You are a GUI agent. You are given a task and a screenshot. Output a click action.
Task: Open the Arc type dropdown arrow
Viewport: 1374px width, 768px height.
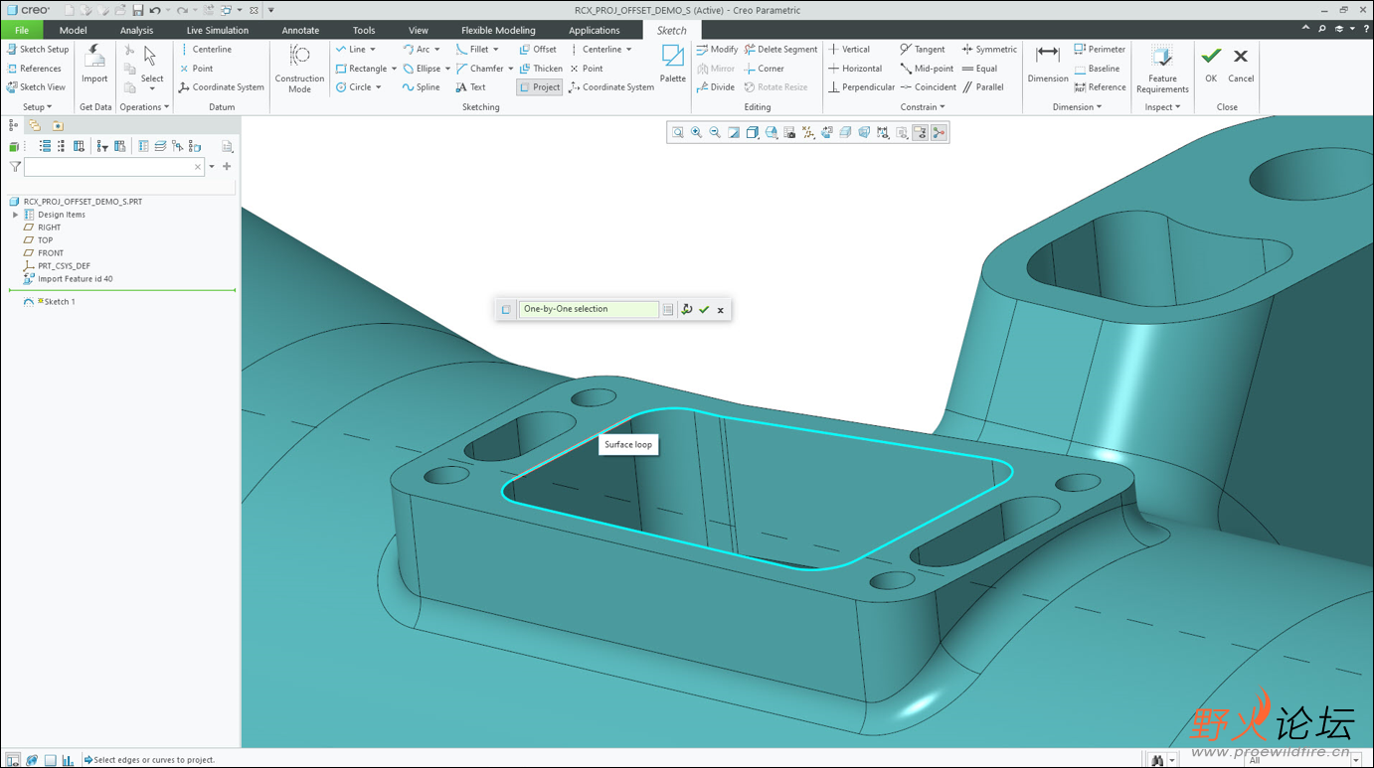(x=437, y=49)
